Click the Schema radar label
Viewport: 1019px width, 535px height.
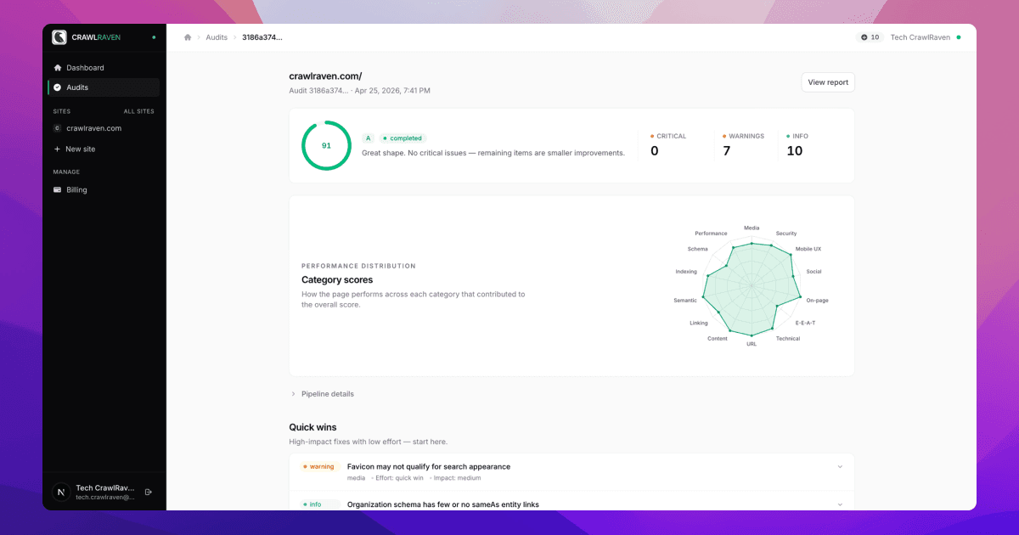(697, 249)
